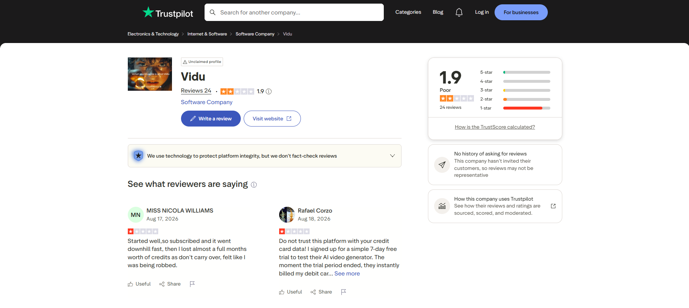Open the Software Company category link under Vidu
The height and width of the screenshot is (308, 689).
(x=207, y=102)
